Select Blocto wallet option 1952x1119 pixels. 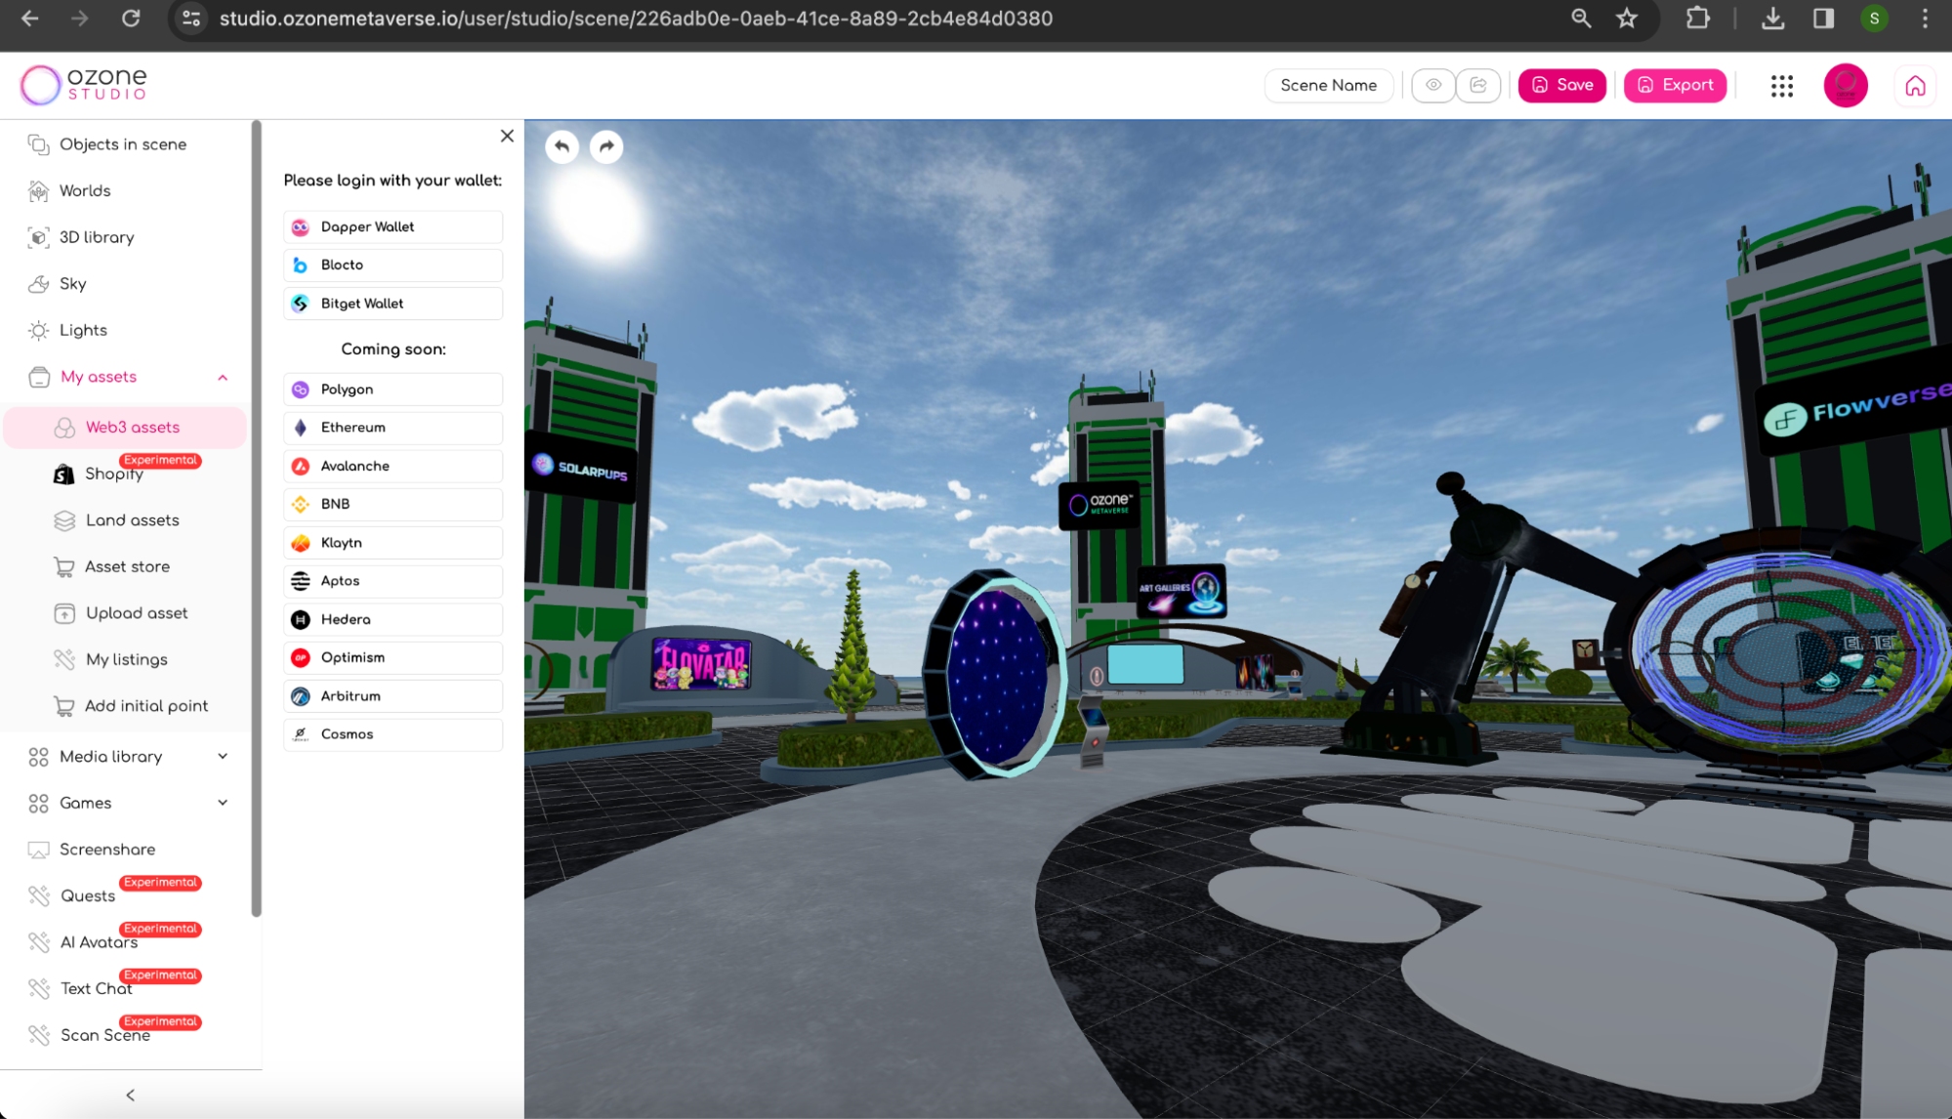[393, 264]
